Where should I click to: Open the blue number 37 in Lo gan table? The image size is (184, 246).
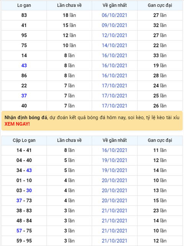(24, 95)
